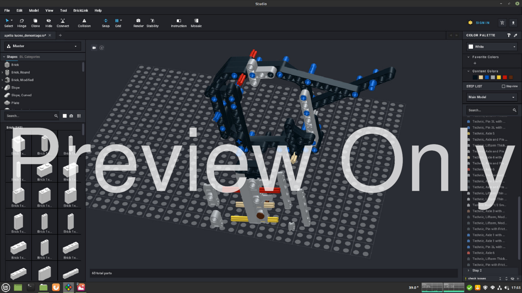
Task: Open the White color dropdown
Action: pos(492,47)
